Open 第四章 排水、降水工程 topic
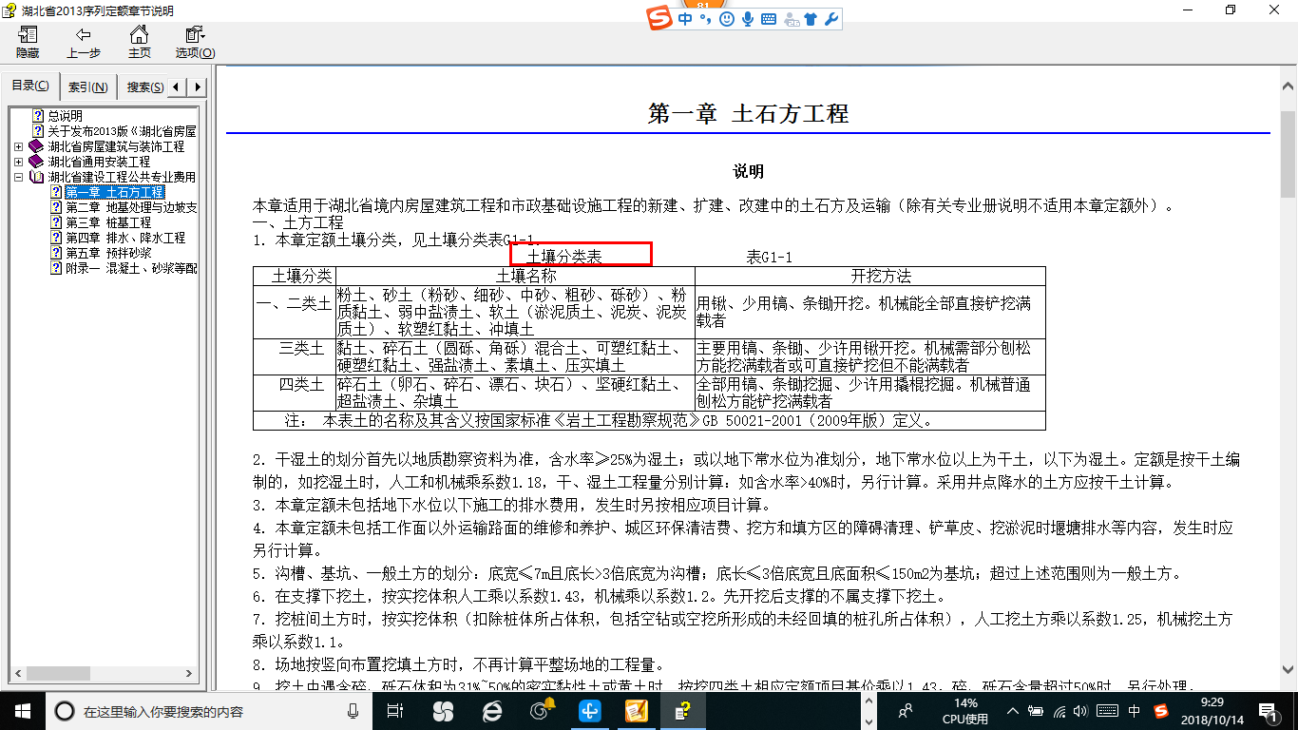Viewport: 1298px width, 730px height. point(125,238)
